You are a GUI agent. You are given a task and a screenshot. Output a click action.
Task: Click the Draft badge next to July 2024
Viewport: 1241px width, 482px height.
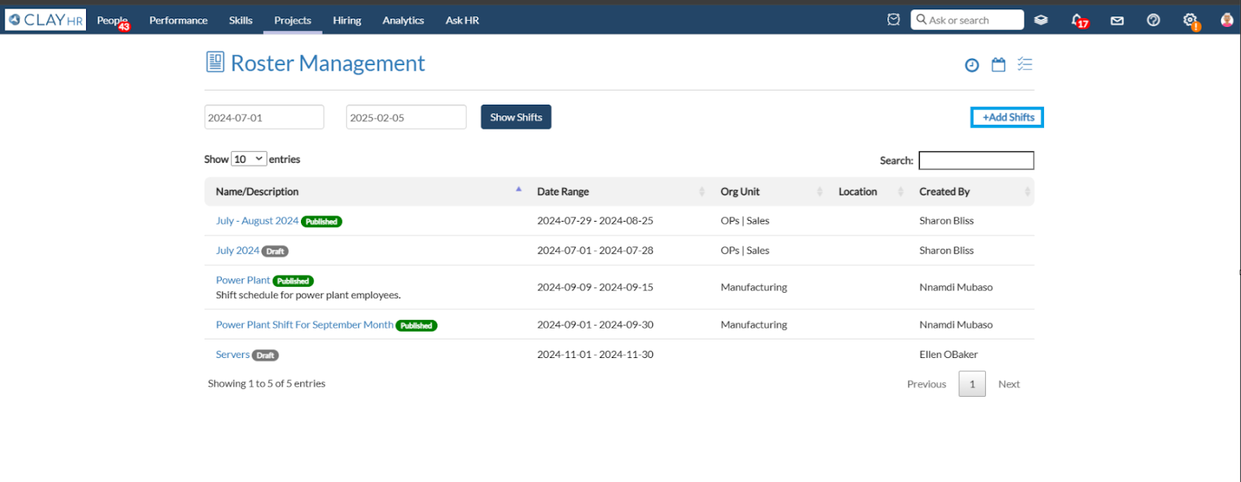click(275, 251)
